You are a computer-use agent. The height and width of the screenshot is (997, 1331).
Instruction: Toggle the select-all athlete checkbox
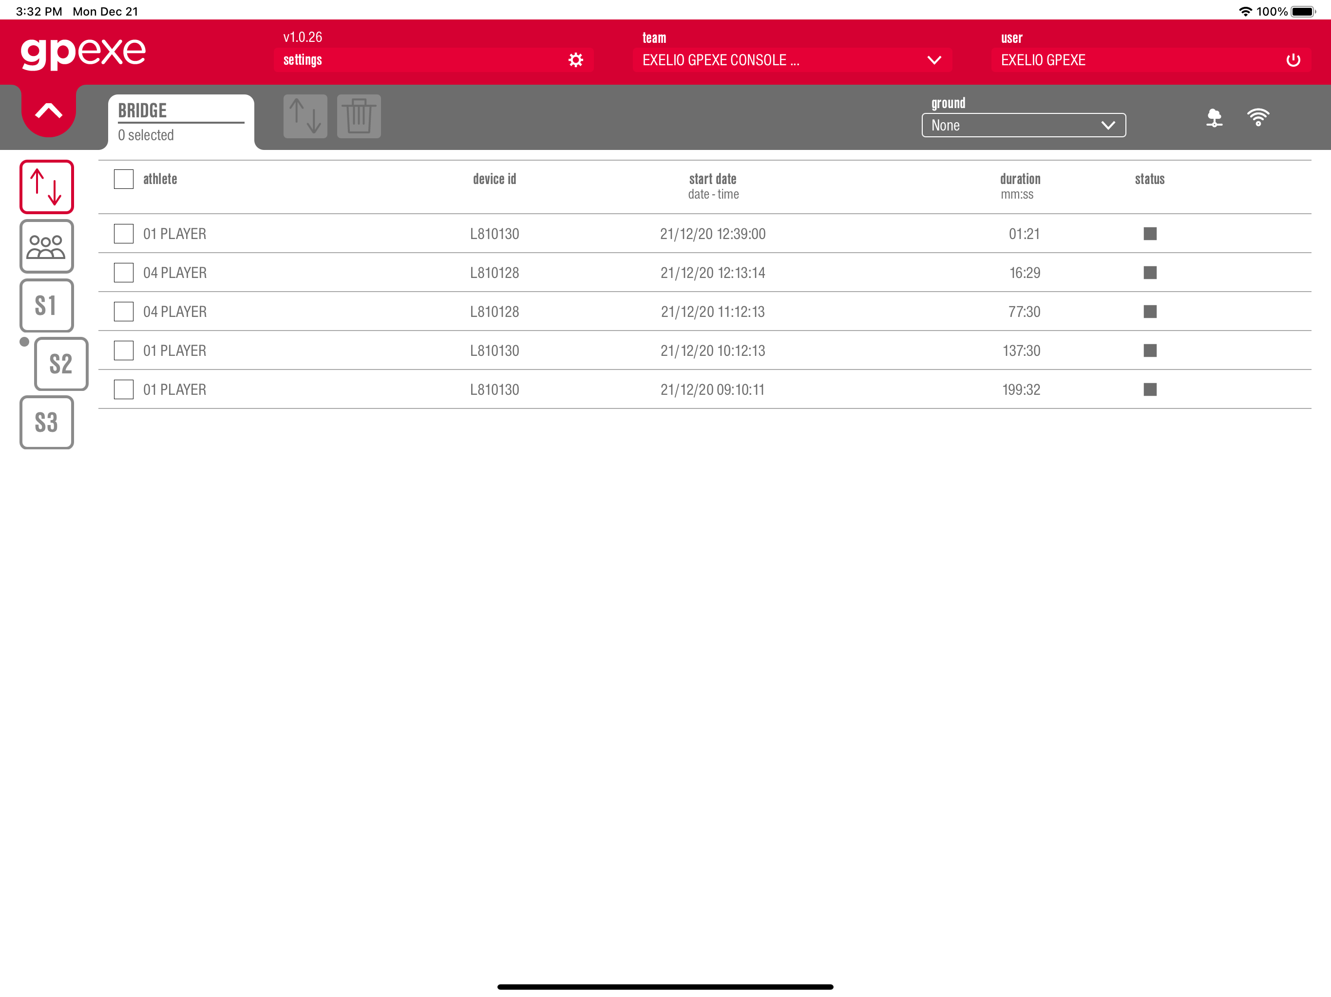(x=123, y=179)
